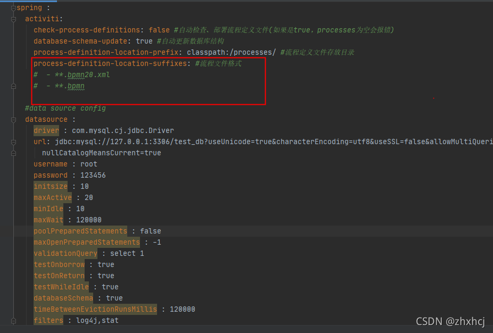Click the password value 123456
Image resolution: width=493 pixels, height=333 pixels.
pyautogui.click(x=93, y=175)
